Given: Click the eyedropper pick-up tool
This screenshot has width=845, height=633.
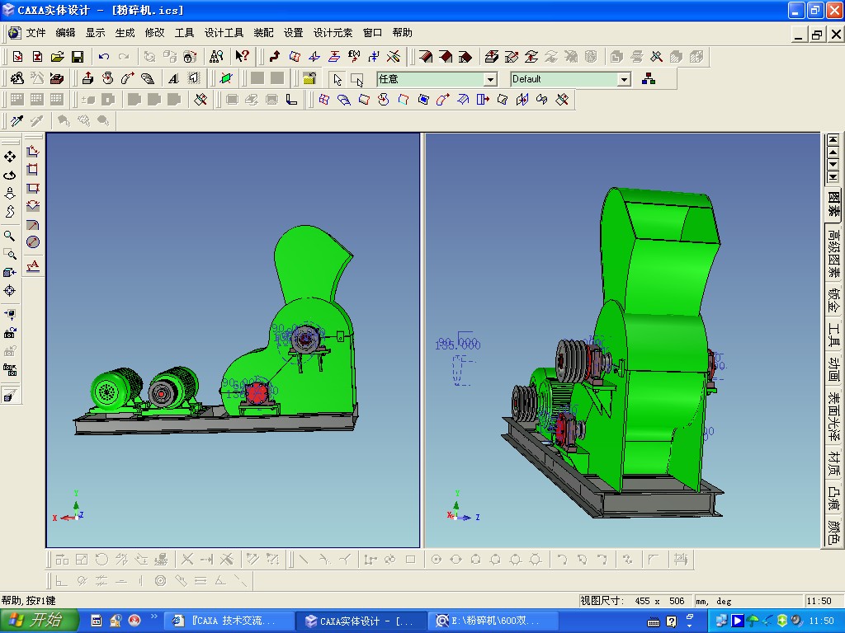Looking at the screenshot, I should click(17, 120).
